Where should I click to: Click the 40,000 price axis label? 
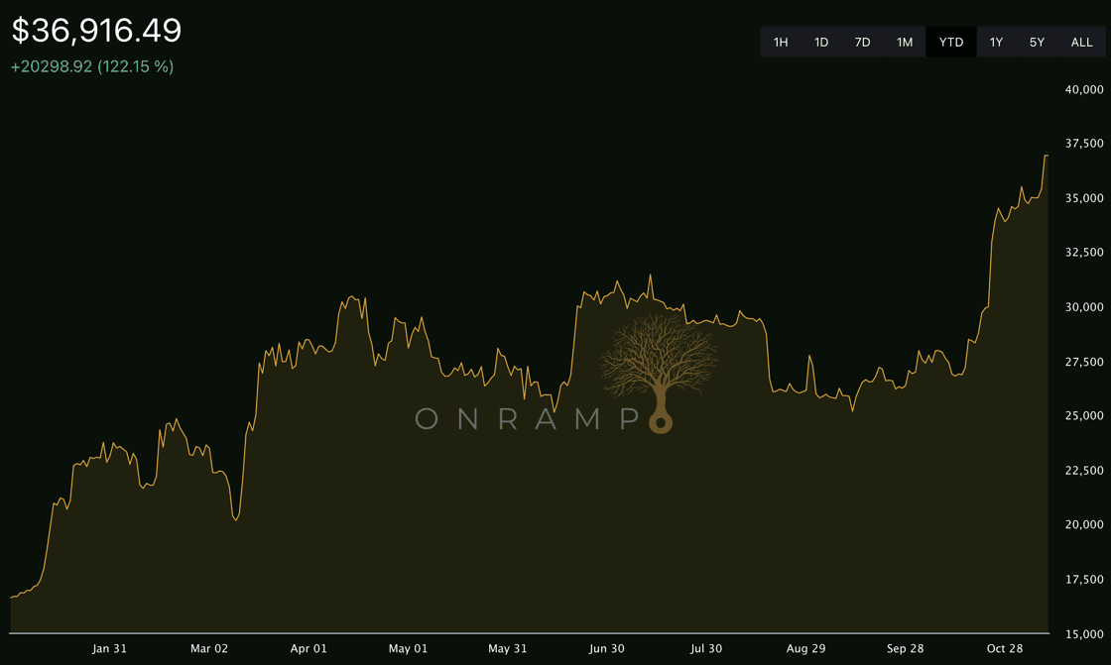point(1084,90)
